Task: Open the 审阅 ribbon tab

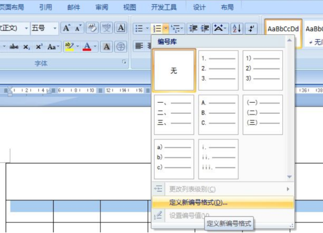Action: [102, 7]
